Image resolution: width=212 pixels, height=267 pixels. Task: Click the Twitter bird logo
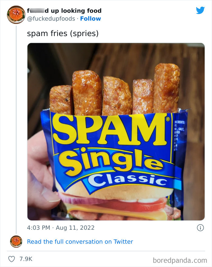click(200, 11)
